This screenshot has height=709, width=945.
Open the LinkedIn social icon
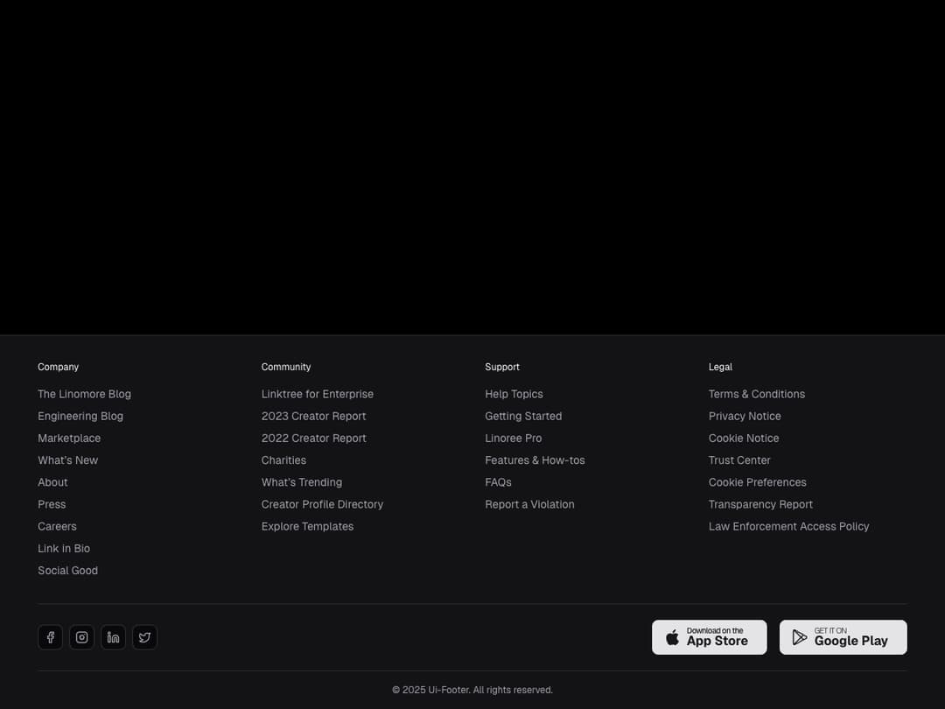click(113, 637)
